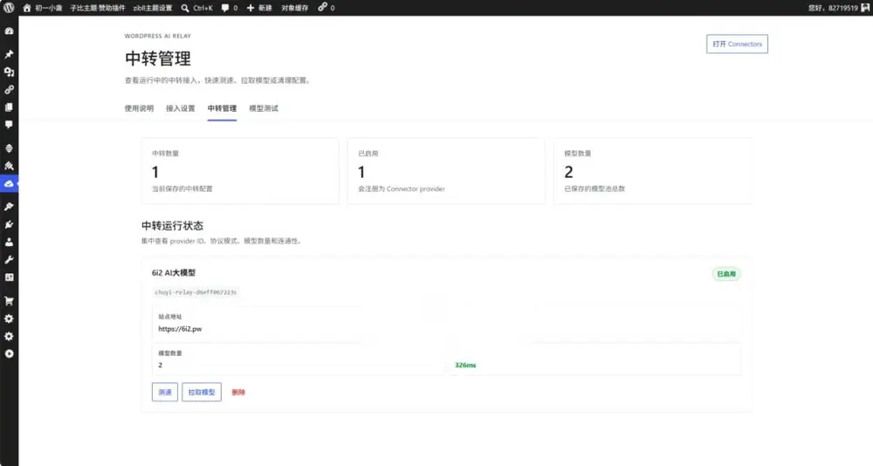Open 子比主题·赞助插件 in admin bar
873x466 pixels.
coord(98,8)
